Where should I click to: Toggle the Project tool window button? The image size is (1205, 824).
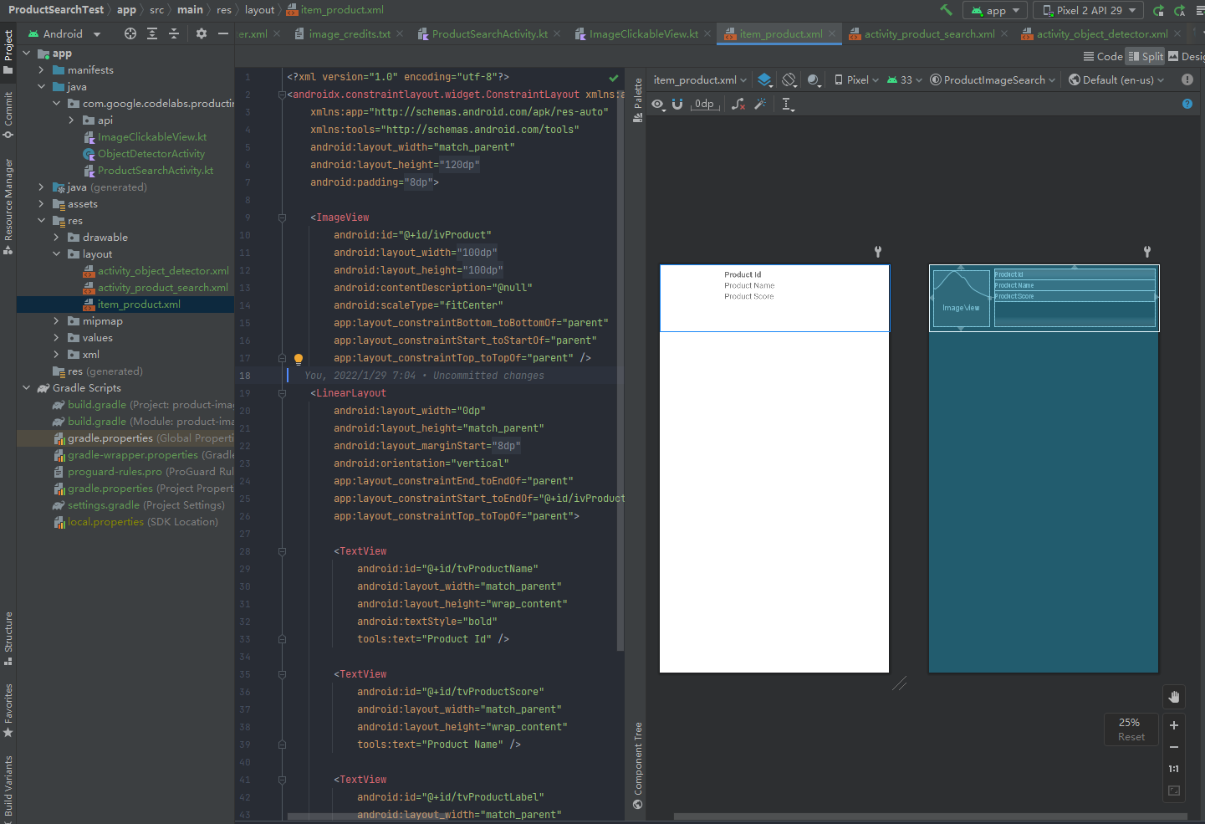coord(8,51)
